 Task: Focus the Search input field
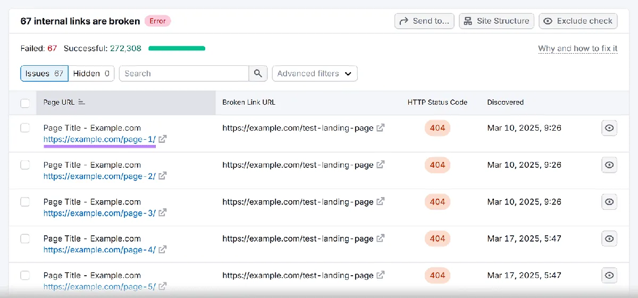[184, 73]
